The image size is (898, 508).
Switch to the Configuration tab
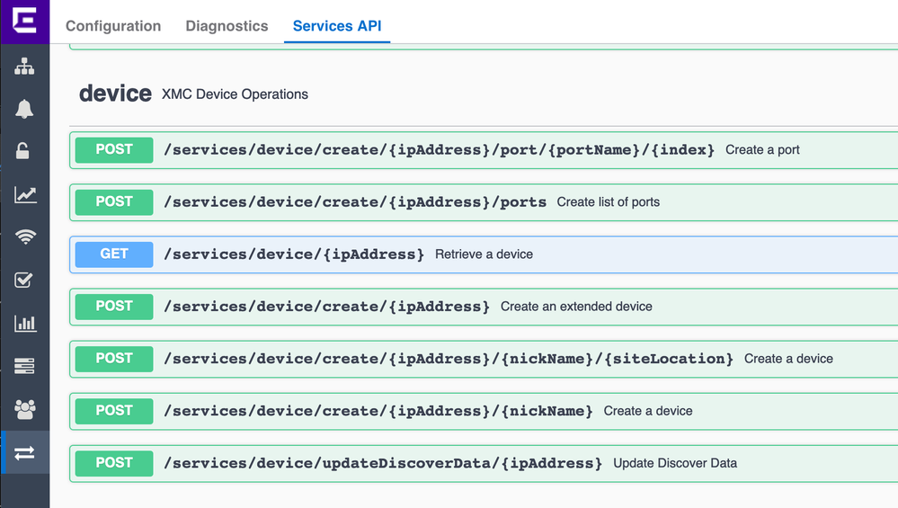(x=113, y=26)
